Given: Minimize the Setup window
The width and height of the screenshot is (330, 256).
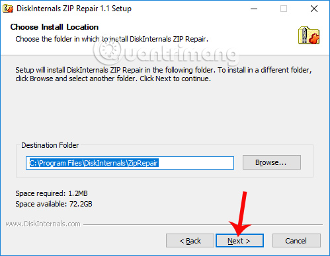Looking at the screenshot, I should [x=254, y=9].
